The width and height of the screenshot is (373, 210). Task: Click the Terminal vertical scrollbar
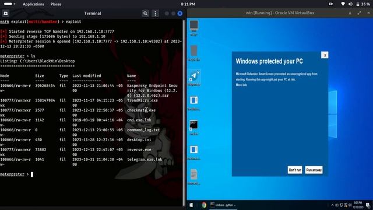click(184, 112)
